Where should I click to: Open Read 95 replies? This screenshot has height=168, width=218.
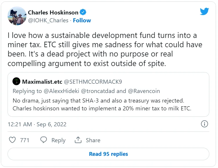[x=108, y=154]
